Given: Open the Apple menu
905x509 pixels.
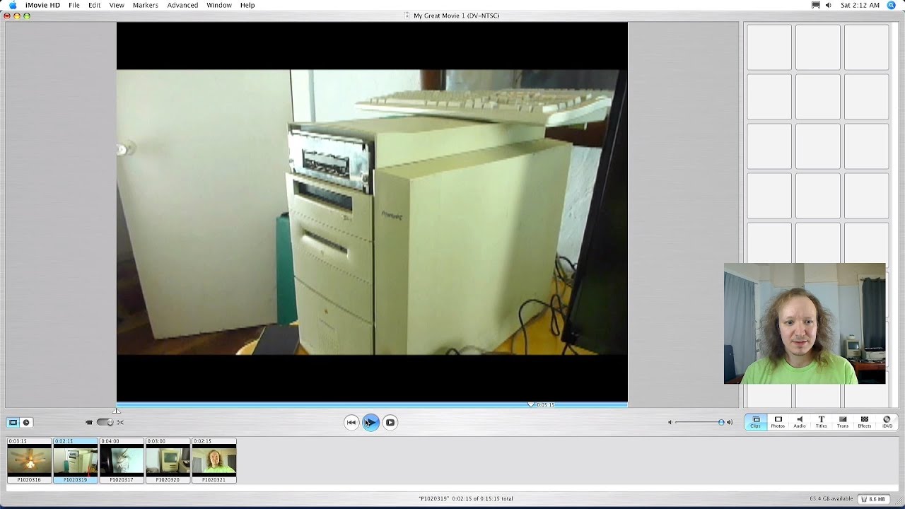Looking at the screenshot, I should pos(12,5).
